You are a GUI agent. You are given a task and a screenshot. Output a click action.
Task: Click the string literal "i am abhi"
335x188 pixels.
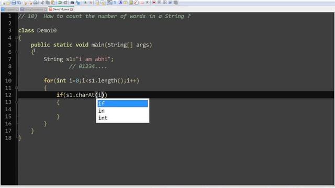[x=93, y=59]
